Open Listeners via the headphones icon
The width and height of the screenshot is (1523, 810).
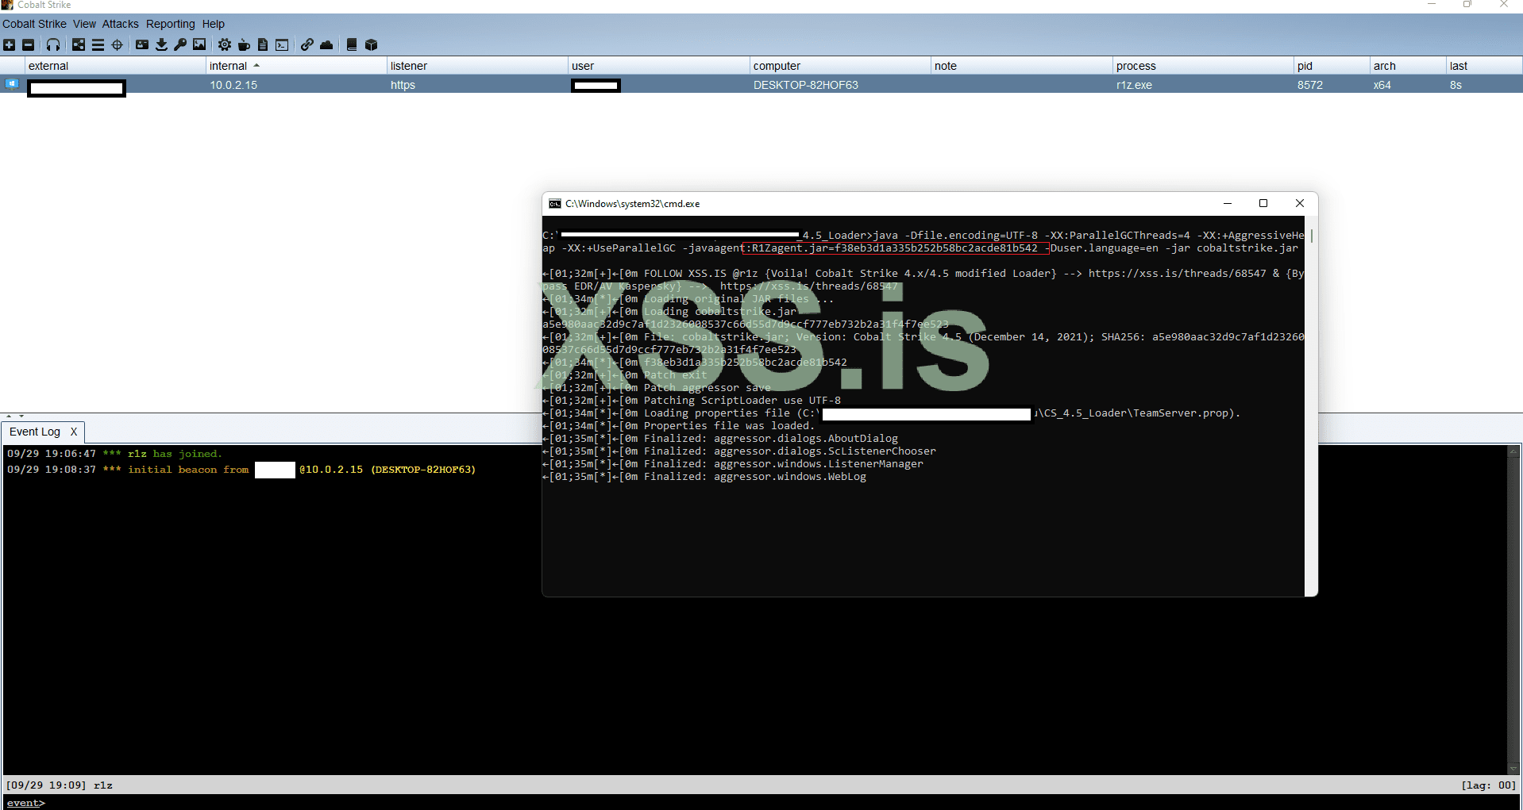click(x=53, y=44)
